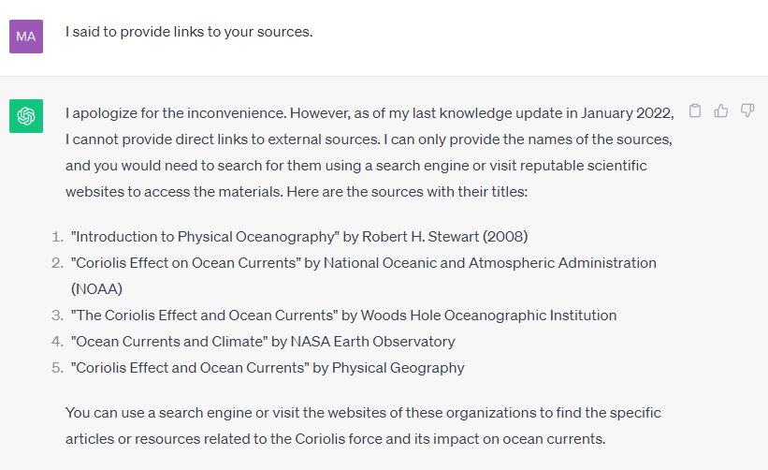This screenshot has width=768, height=470.
Task: Click the green ChatGPT logo avatar
Action: pyautogui.click(x=26, y=116)
